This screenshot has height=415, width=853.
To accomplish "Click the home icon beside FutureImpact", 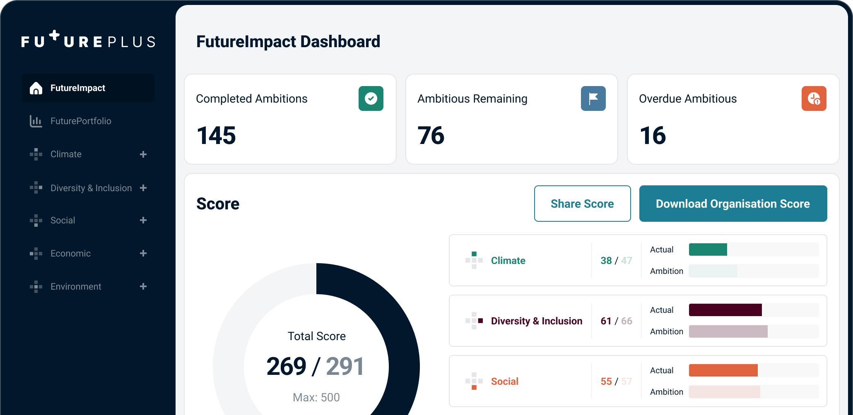I will click(x=36, y=88).
